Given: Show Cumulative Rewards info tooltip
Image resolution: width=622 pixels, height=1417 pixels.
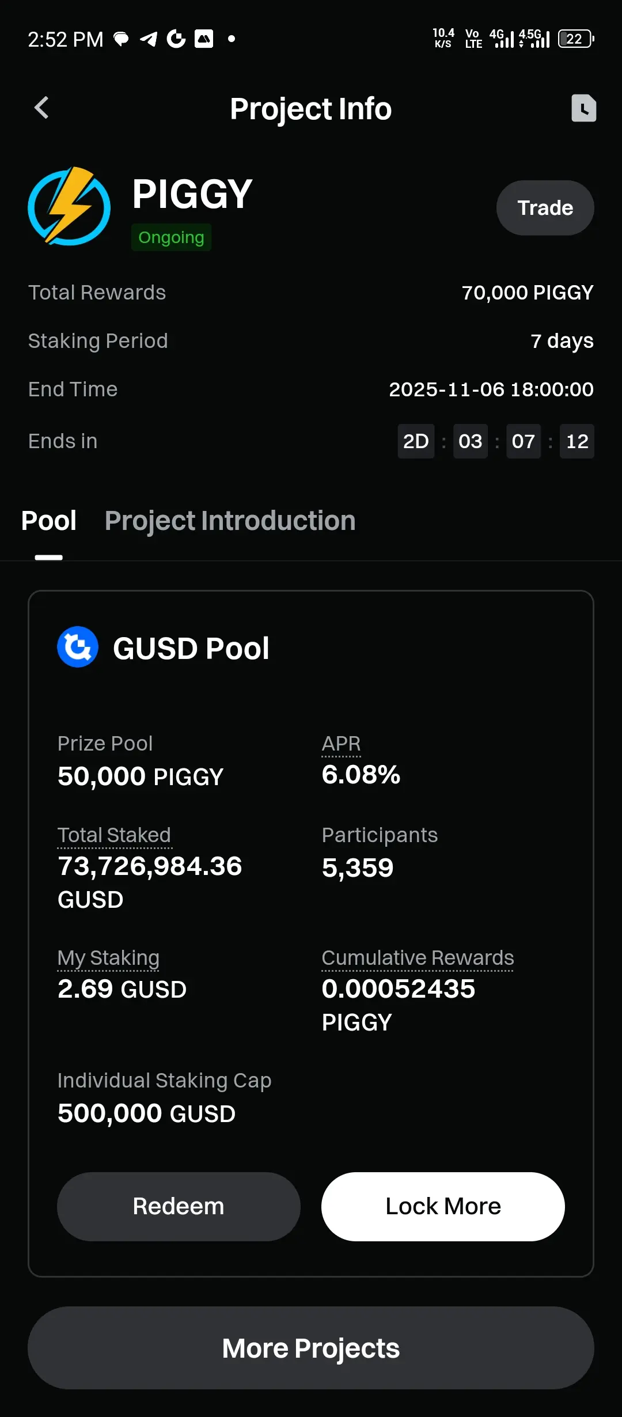Looking at the screenshot, I should click(418, 958).
